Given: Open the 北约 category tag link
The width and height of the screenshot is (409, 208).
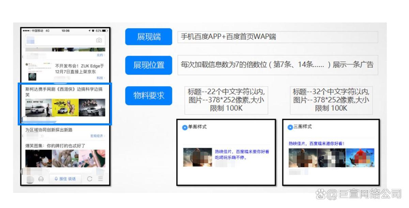Looking at the screenshot, I should [100, 55].
